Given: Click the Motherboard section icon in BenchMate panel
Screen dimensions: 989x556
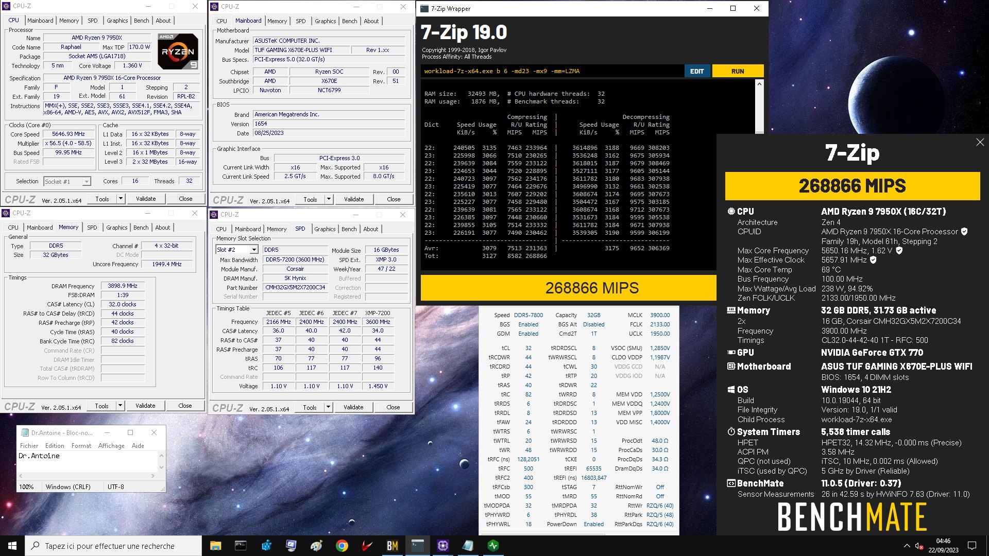Looking at the screenshot, I should [x=731, y=367].
